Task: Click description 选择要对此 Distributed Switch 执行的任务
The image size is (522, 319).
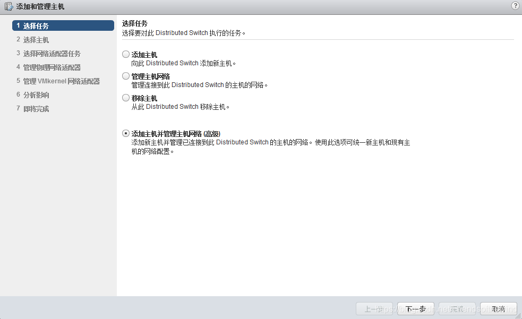Action: [183, 33]
